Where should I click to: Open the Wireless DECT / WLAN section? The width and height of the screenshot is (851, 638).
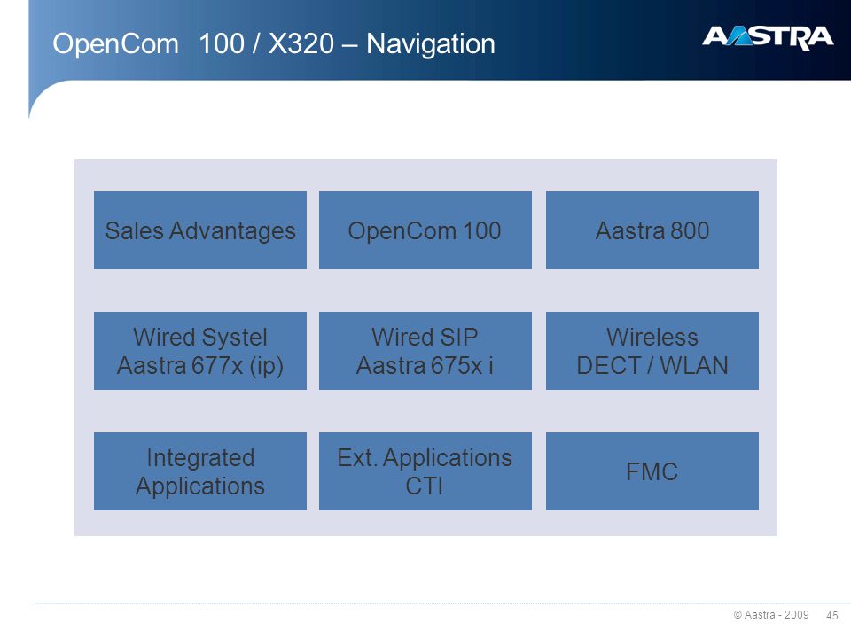[x=652, y=351]
